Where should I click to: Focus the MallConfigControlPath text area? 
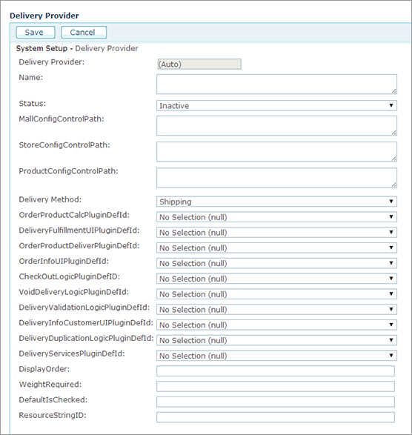tap(276, 126)
